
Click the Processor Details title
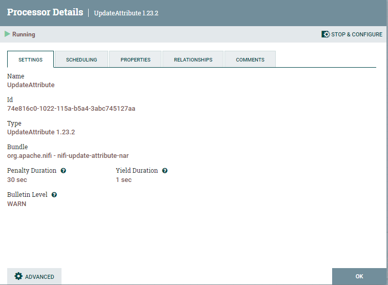tap(45, 12)
